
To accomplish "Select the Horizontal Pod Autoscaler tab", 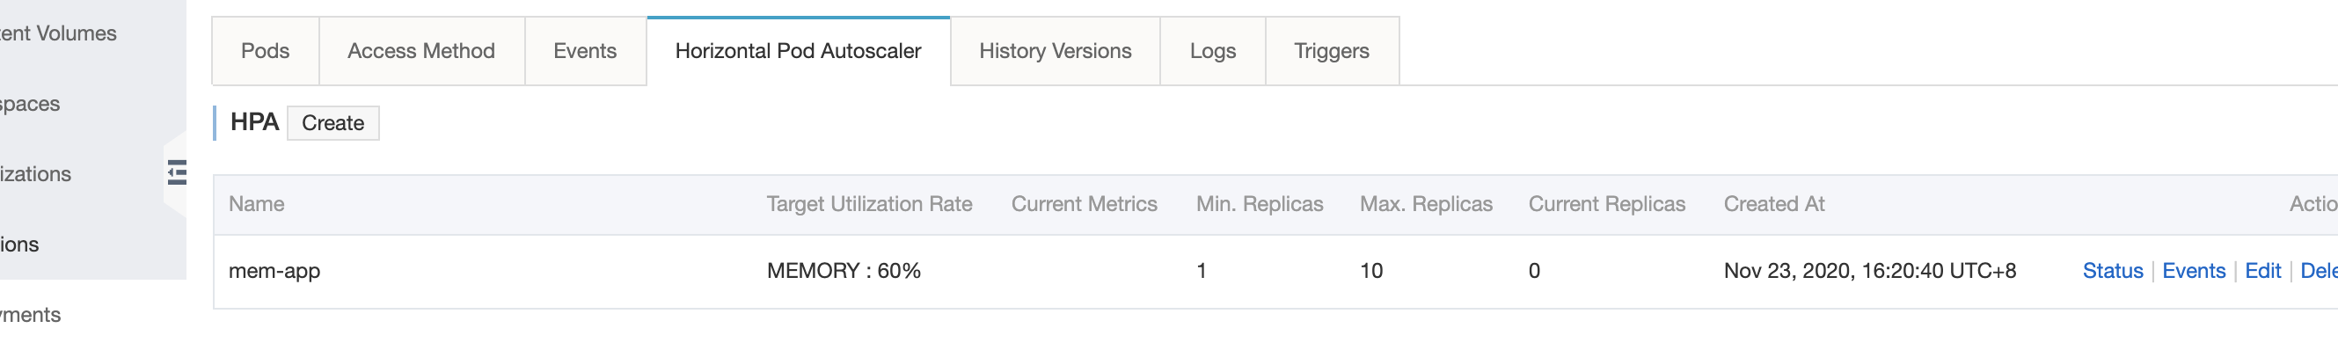I will (799, 51).
